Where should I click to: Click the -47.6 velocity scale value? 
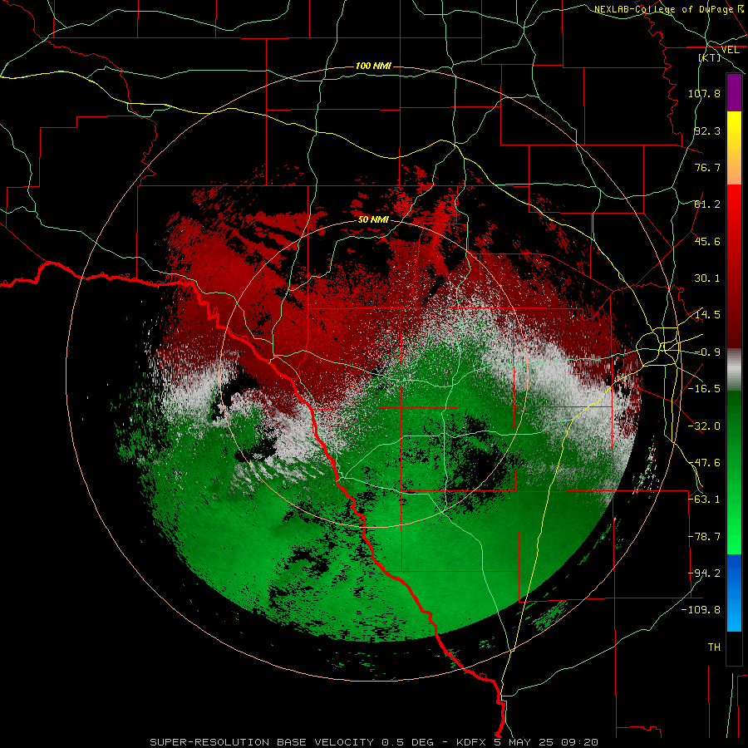[x=704, y=463]
